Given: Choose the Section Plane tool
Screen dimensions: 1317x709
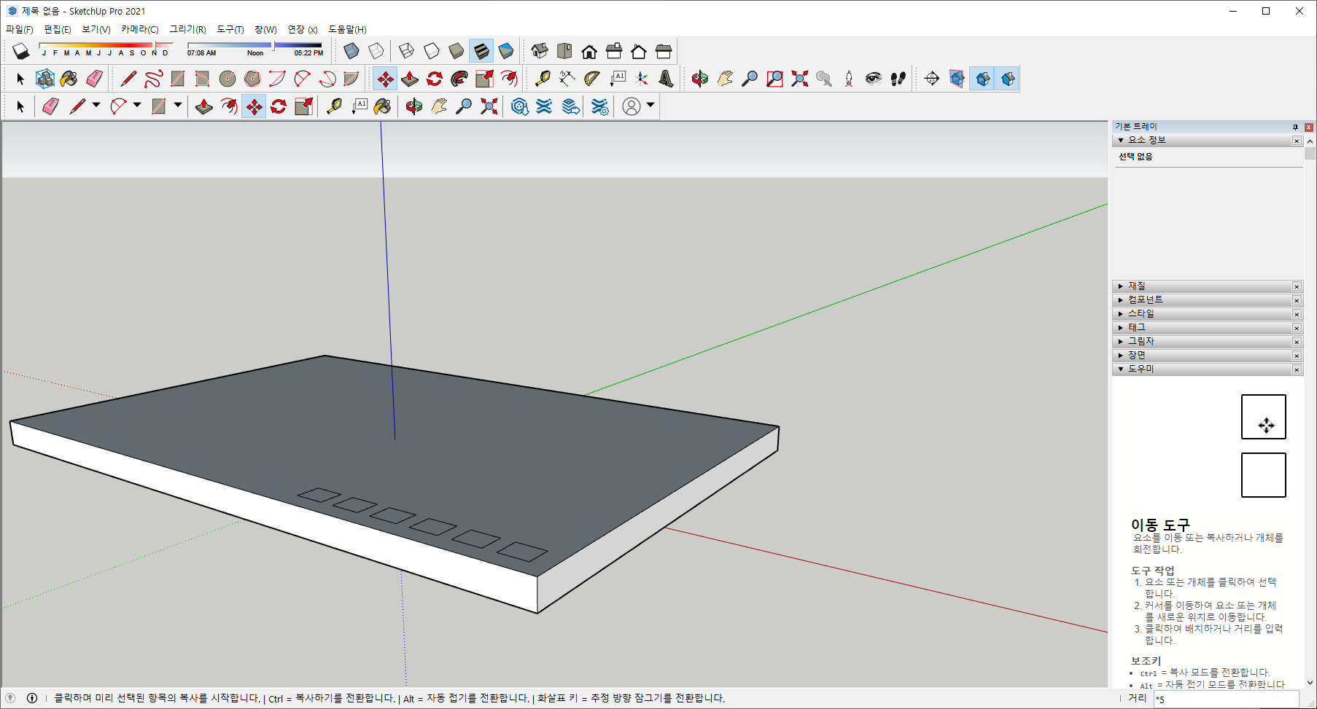Looking at the screenshot, I should [x=932, y=79].
